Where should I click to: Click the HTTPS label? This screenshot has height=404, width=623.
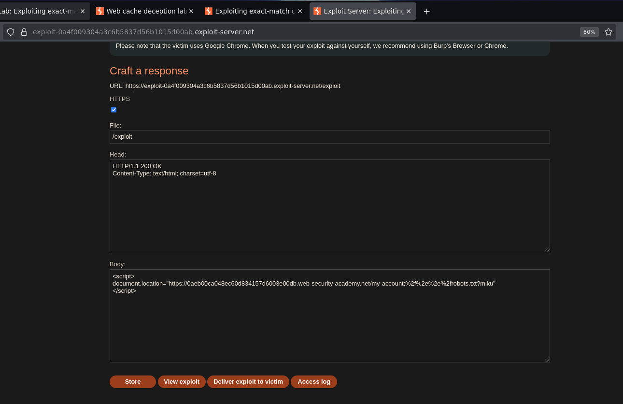pyautogui.click(x=120, y=99)
